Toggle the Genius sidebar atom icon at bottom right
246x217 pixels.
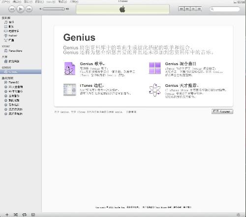238,215
